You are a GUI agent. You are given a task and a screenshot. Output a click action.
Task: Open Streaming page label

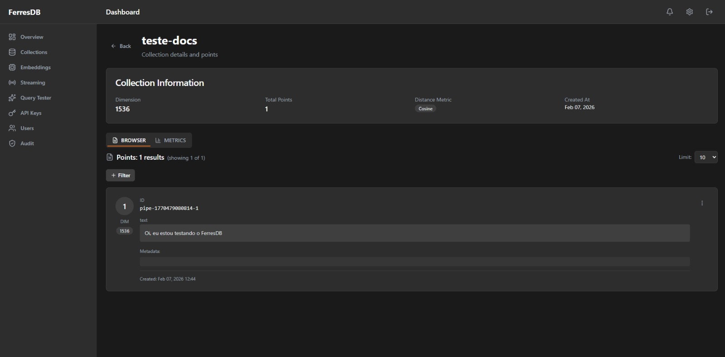(x=33, y=83)
